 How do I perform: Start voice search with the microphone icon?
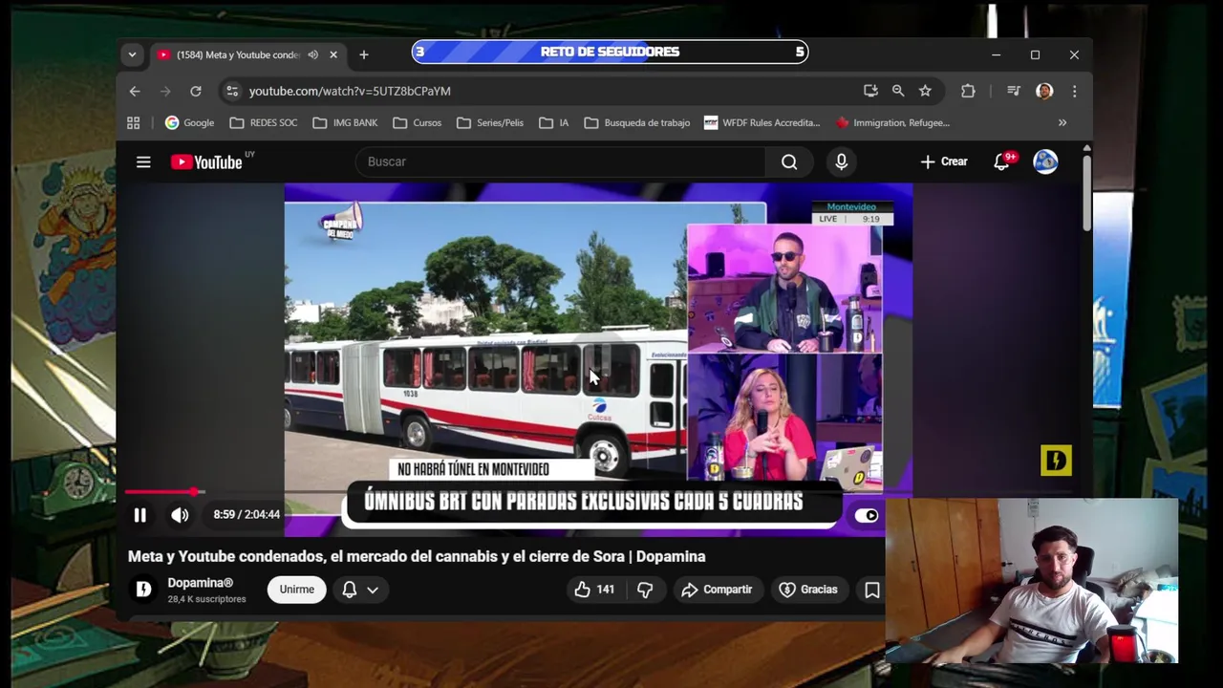pos(841,162)
